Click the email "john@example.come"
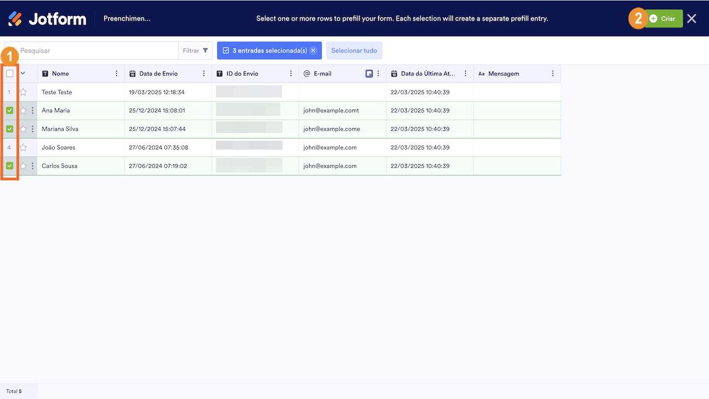 pos(332,129)
